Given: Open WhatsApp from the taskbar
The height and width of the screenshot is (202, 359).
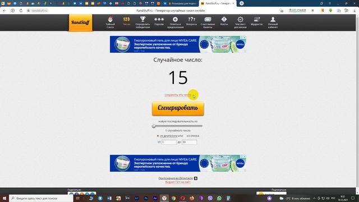Looking at the screenshot, I should [219, 198].
